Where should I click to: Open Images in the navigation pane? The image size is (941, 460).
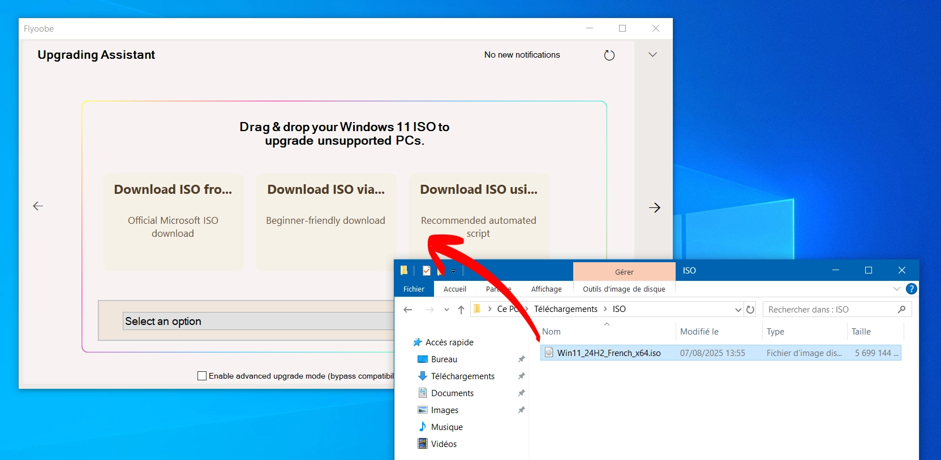click(444, 410)
